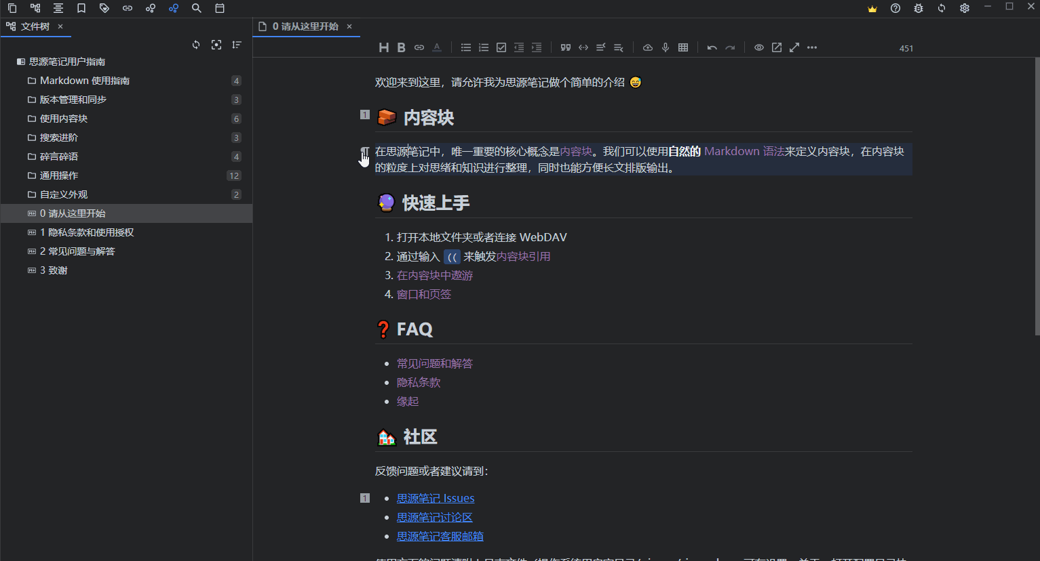Close the 0 请从这里开始 editor tab
Image resolution: width=1040 pixels, height=561 pixels.
[349, 26]
